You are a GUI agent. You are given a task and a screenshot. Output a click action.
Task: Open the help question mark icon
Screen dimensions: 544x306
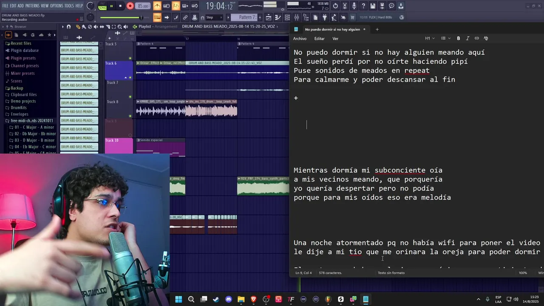tap(363, 6)
